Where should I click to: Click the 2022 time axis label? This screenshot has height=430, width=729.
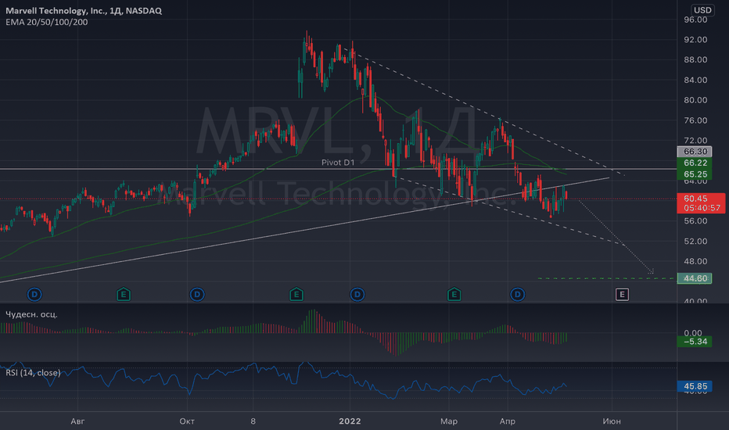[x=350, y=421]
